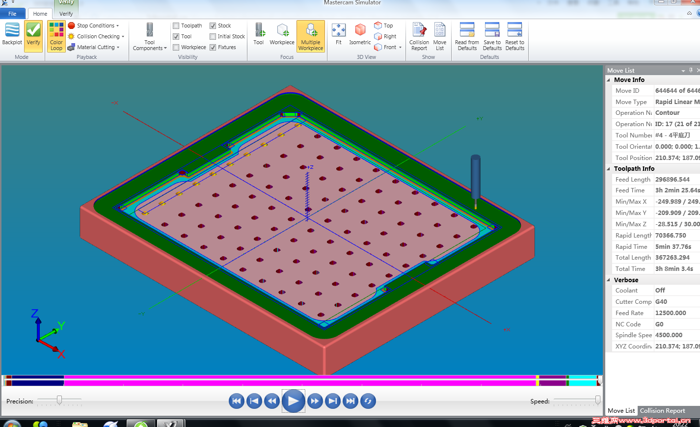Step backward in simulation
This screenshot has width=700, height=427.
271,401
